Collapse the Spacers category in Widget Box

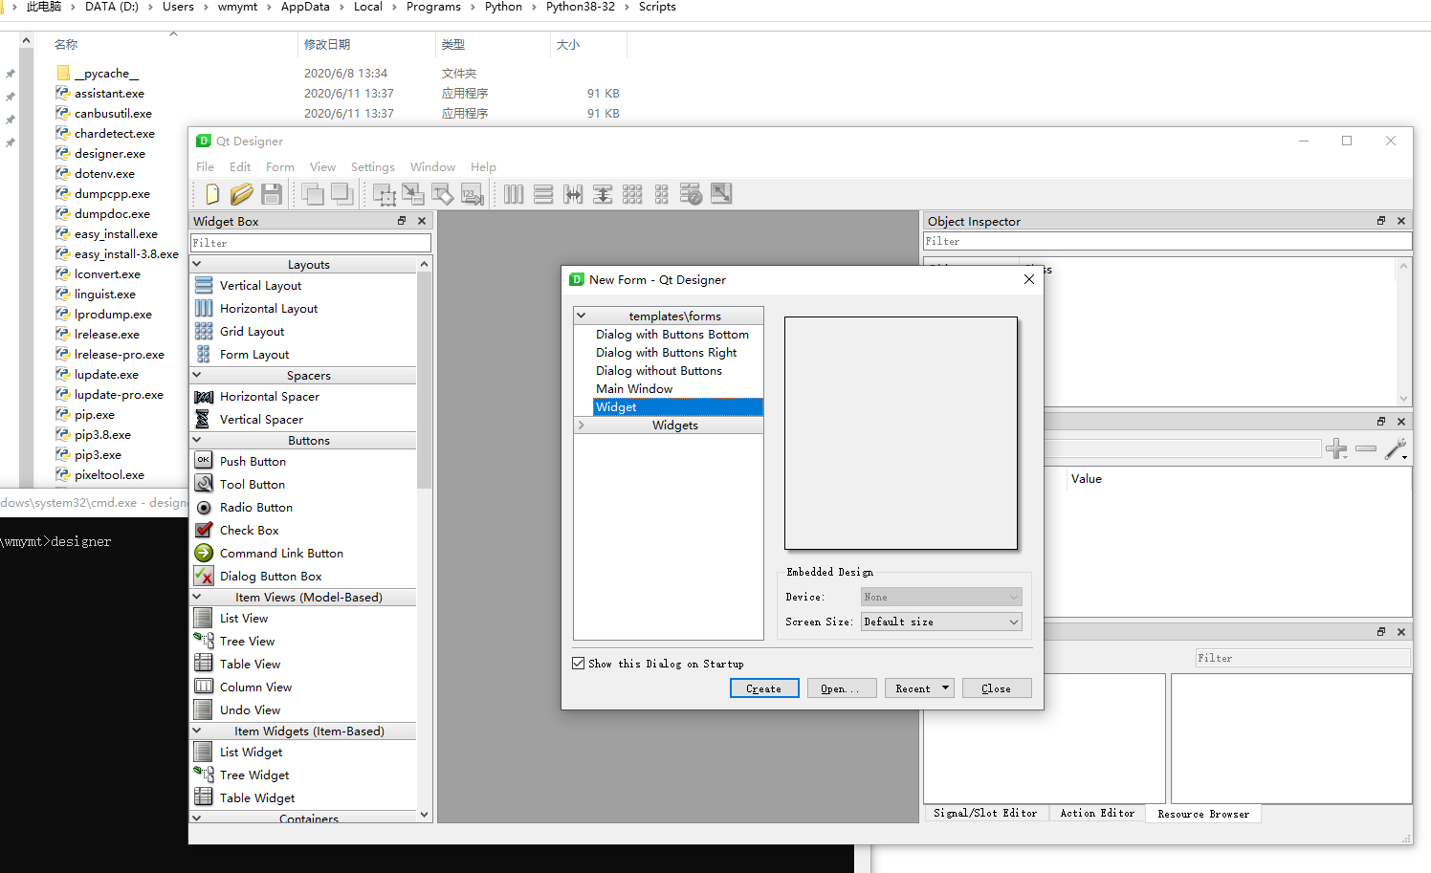pyautogui.click(x=197, y=375)
